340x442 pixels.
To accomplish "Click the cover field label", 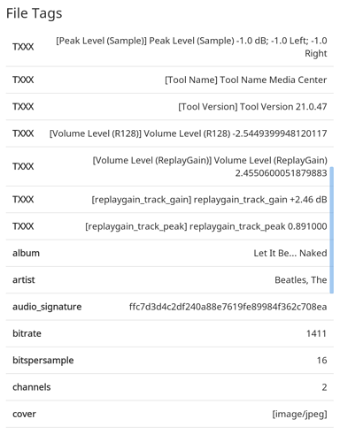I will (24, 414).
